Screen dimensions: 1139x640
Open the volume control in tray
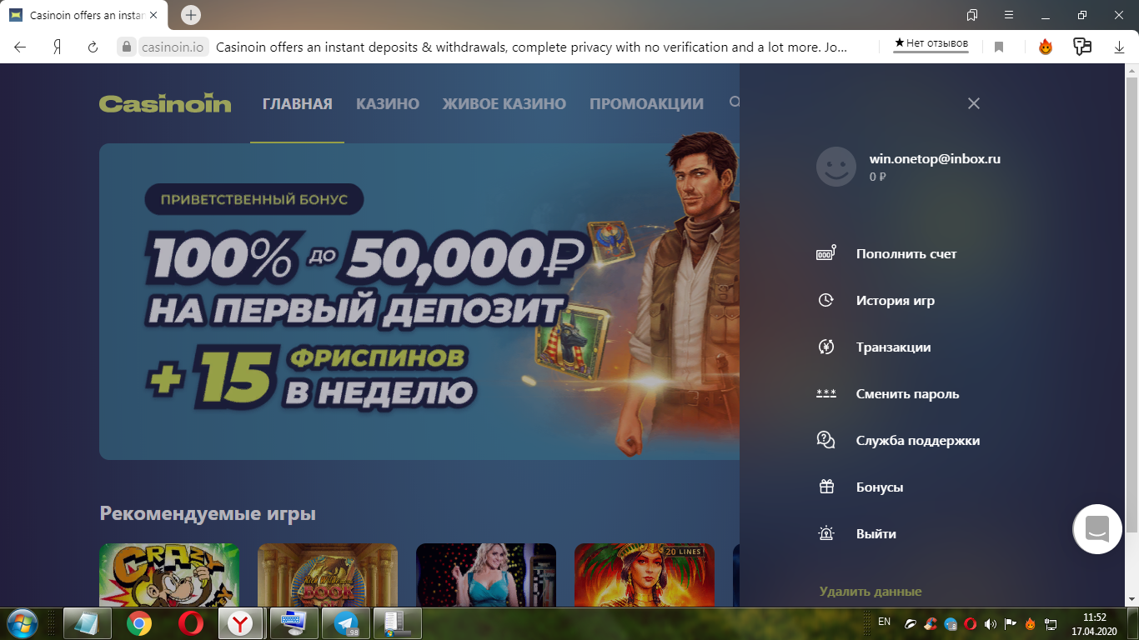pos(990,623)
